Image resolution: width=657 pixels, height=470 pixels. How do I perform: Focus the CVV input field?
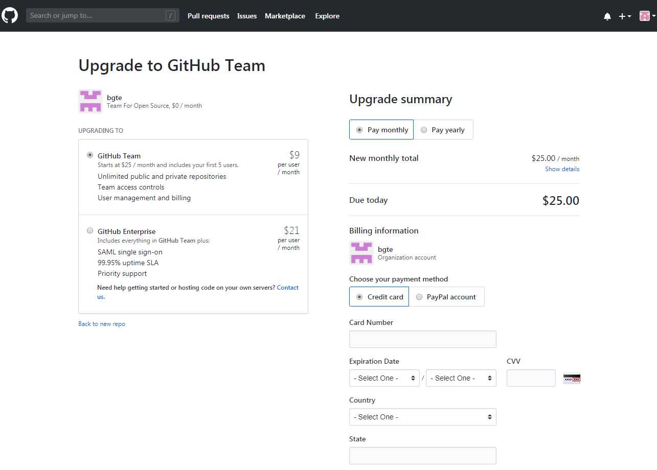pyautogui.click(x=531, y=378)
